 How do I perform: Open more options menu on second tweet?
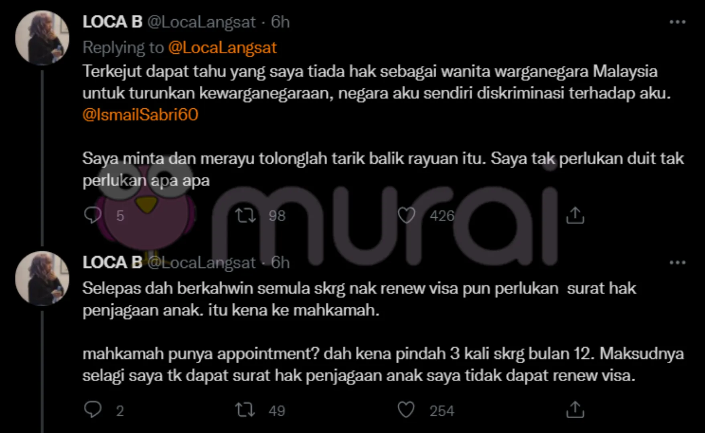[x=677, y=263]
